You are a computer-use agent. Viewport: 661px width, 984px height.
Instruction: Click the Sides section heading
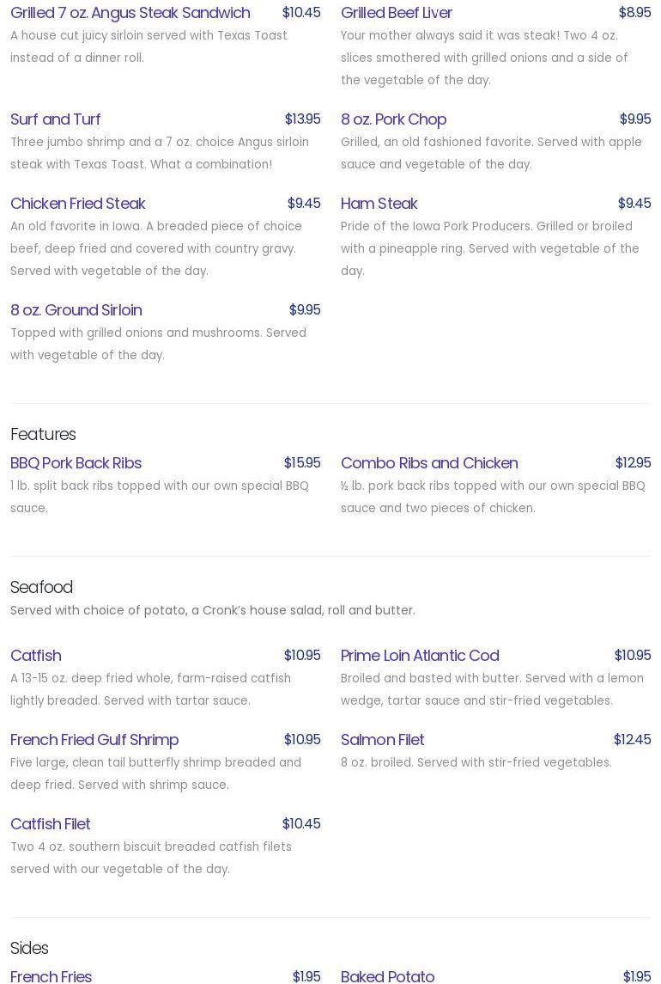click(x=29, y=948)
